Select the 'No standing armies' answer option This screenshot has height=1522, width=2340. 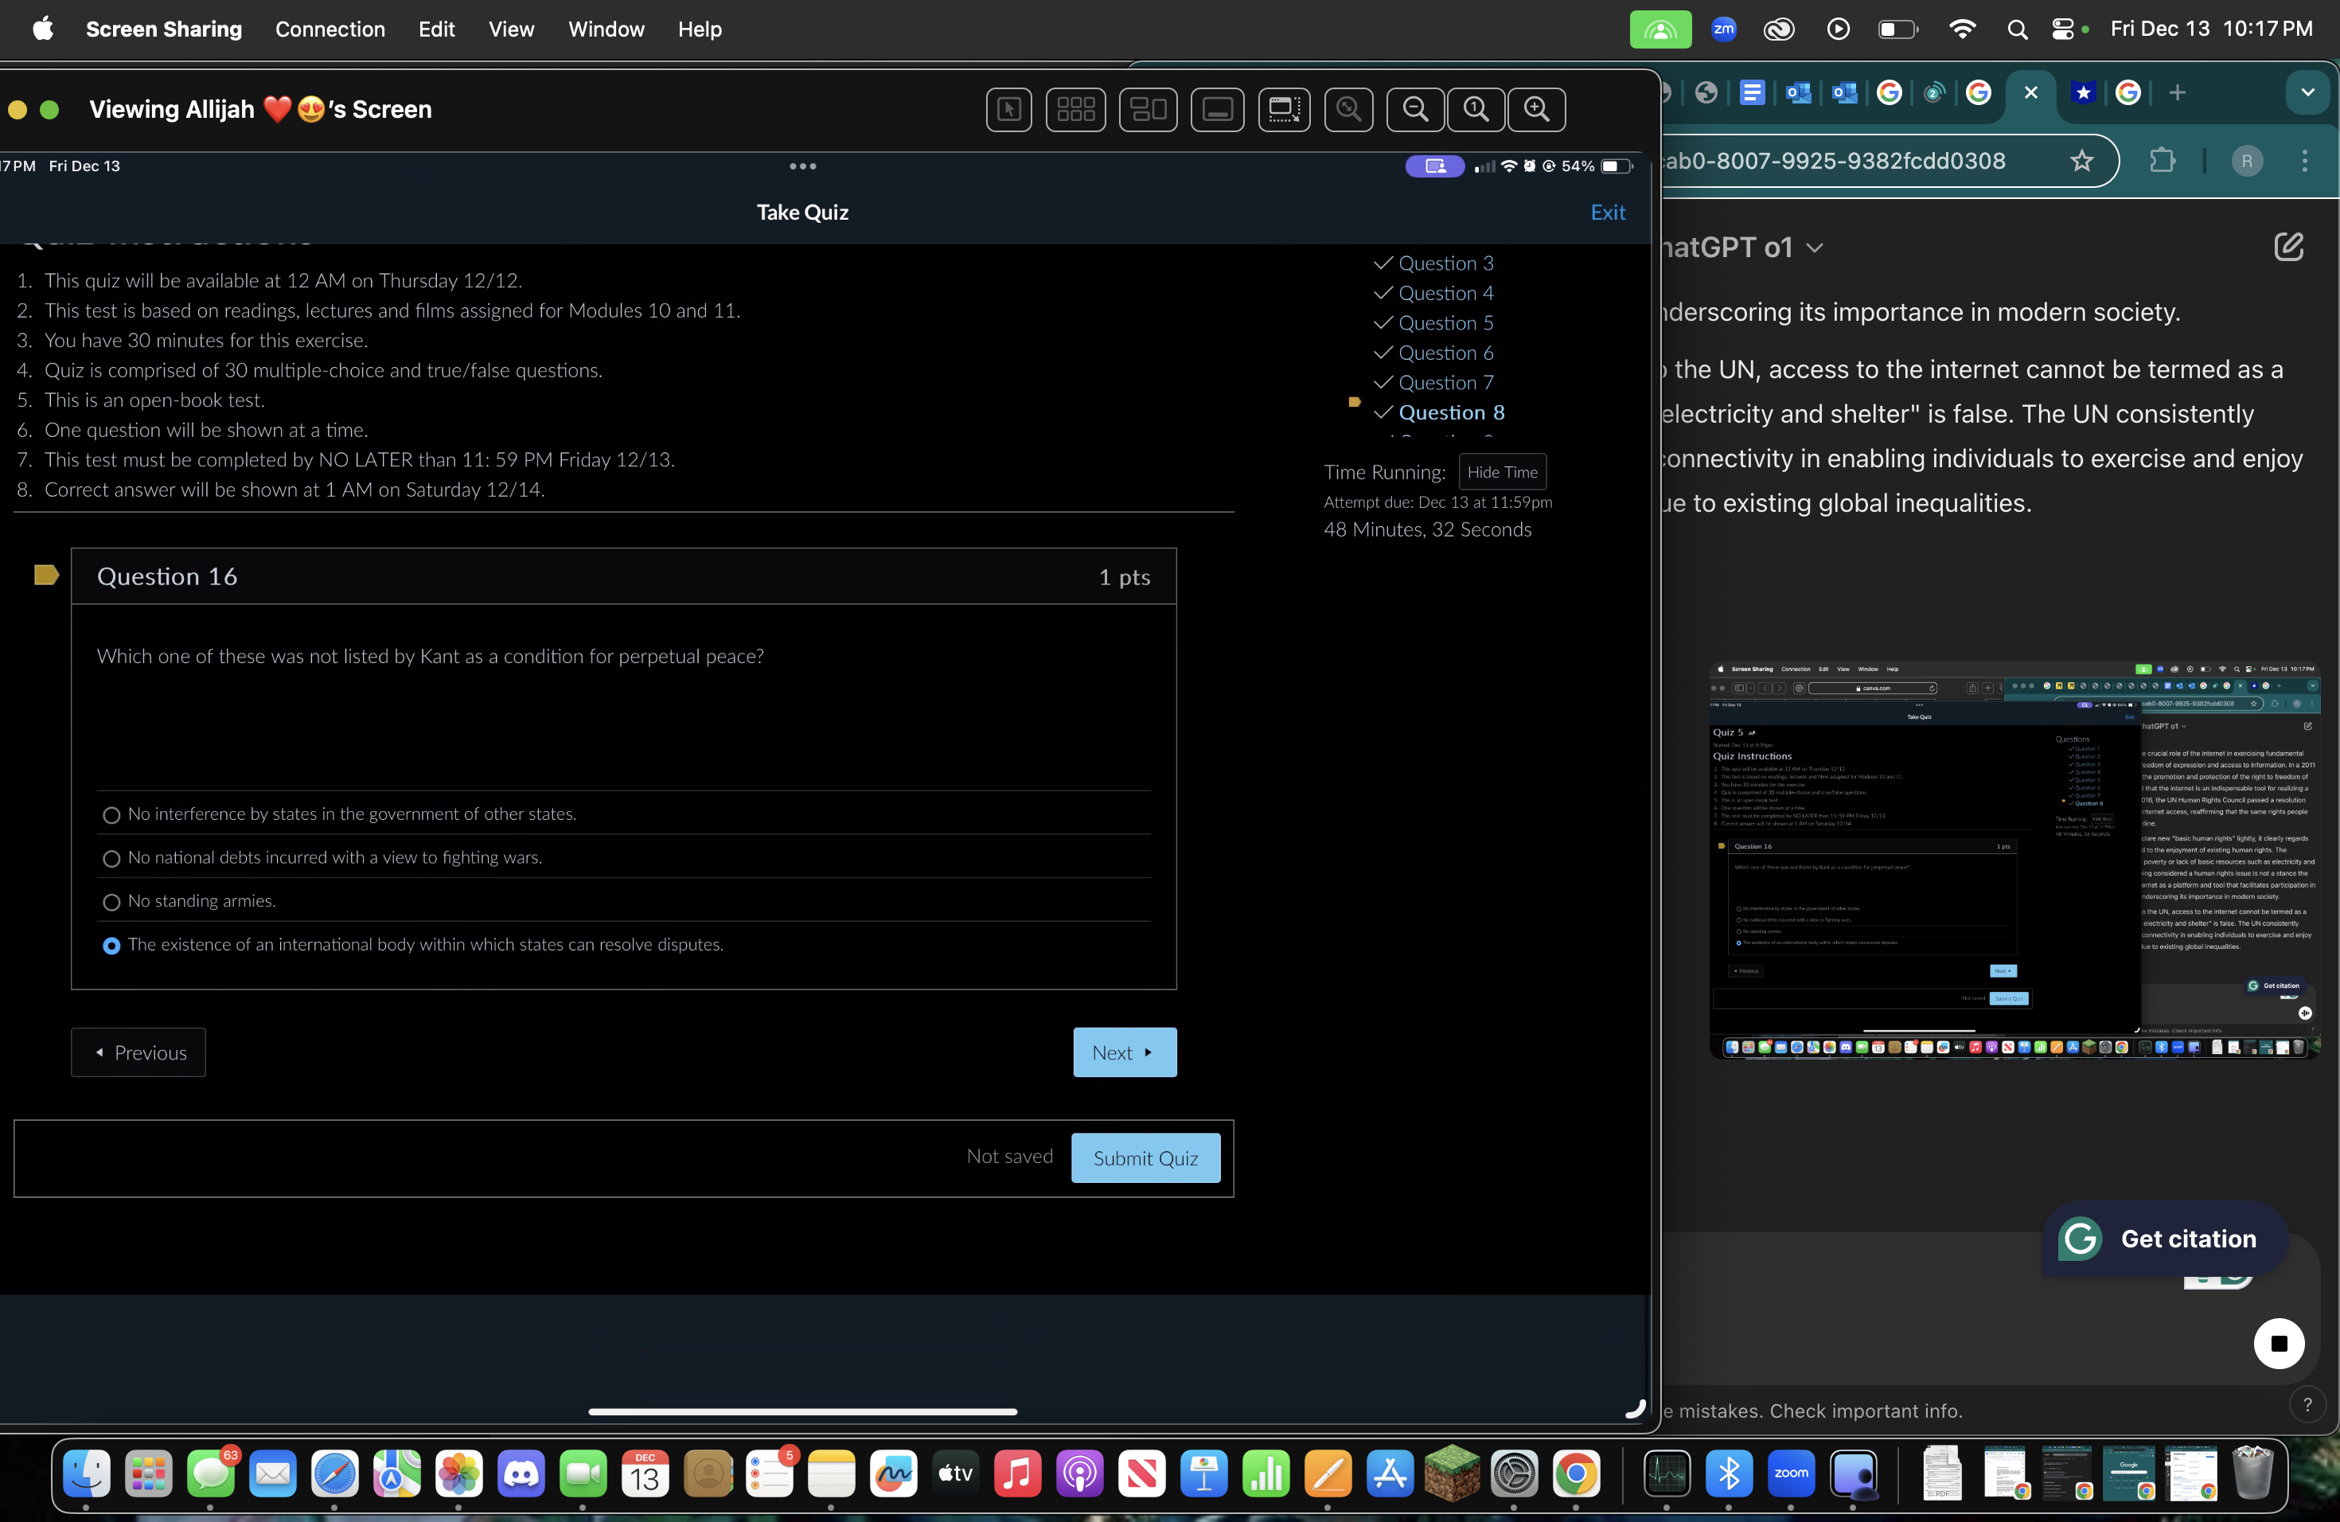point(111,902)
